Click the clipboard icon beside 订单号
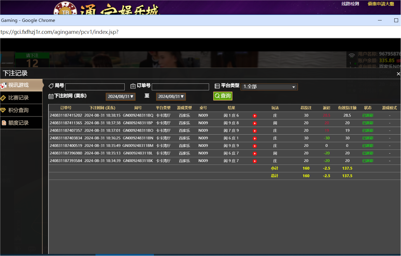401x256 pixels. [x=133, y=86]
